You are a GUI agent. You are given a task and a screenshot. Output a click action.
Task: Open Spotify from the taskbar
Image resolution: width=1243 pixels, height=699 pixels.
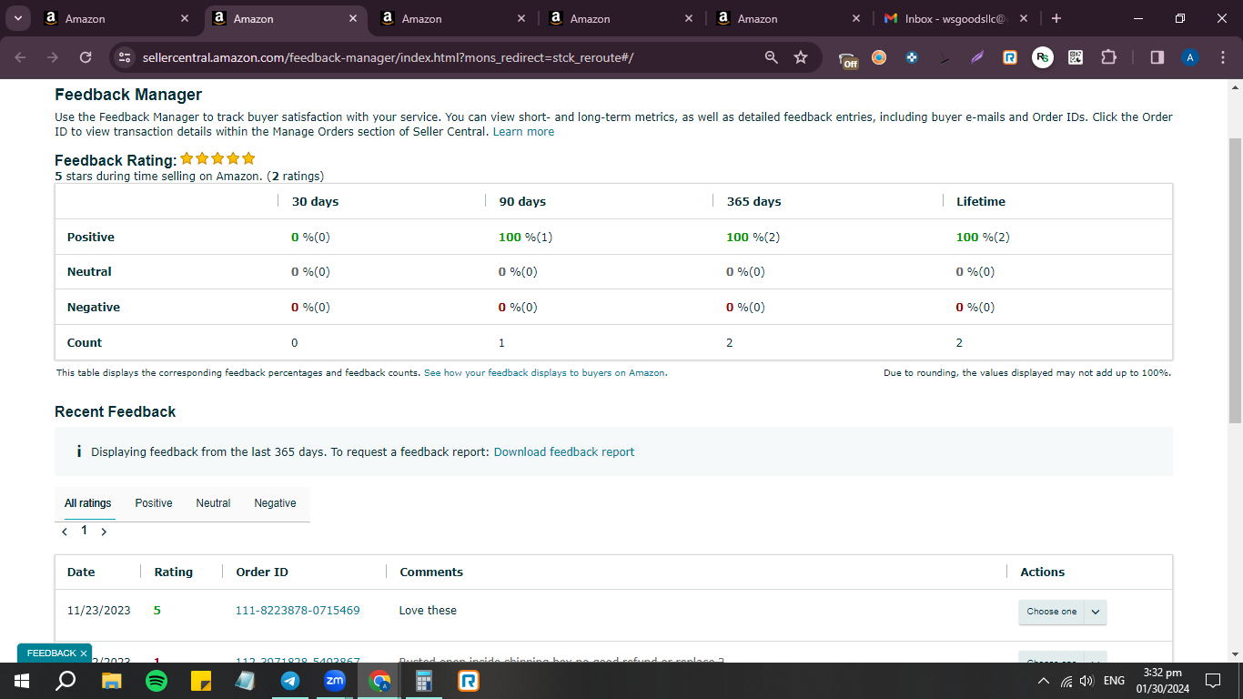(x=157, y=680)
